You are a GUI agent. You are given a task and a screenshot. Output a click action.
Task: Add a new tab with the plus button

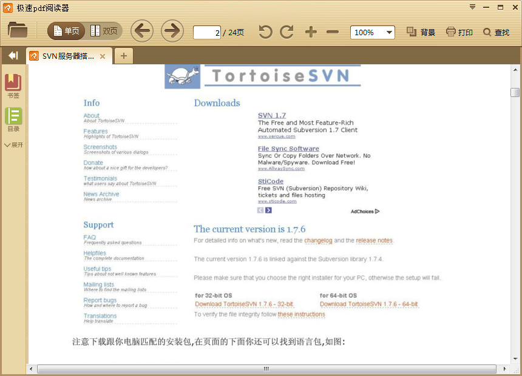pos(123,56)
